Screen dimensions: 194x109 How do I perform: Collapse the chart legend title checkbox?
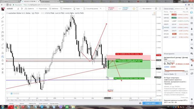(x=7, y=13)
